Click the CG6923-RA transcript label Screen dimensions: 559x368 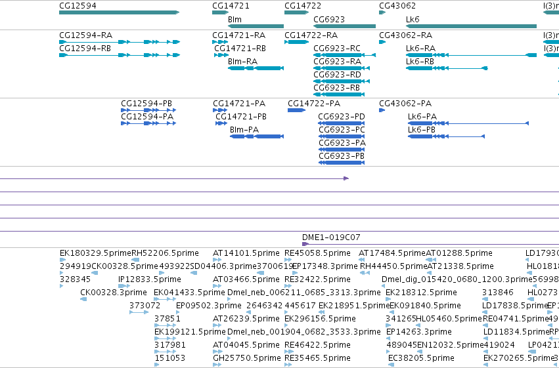337,62
